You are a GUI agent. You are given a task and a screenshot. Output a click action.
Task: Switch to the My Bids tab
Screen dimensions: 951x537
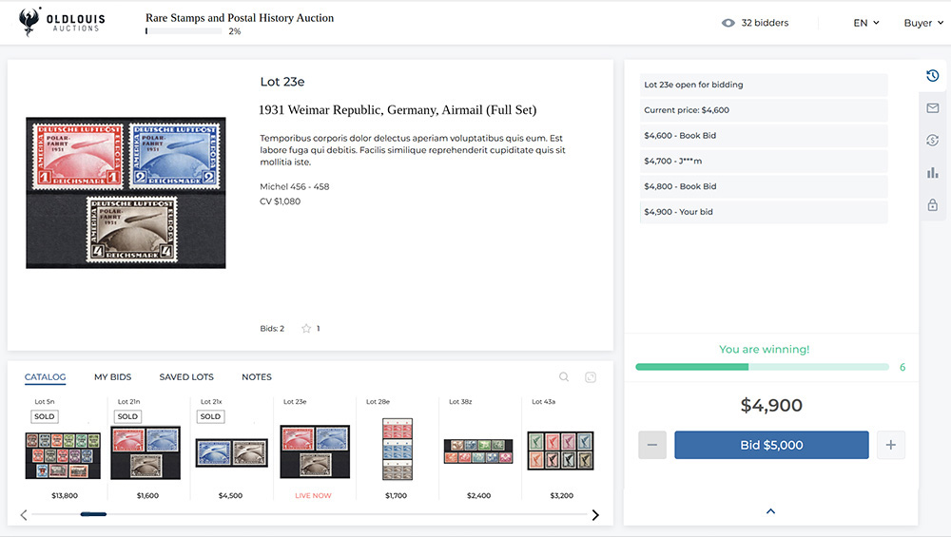point(112,377)
